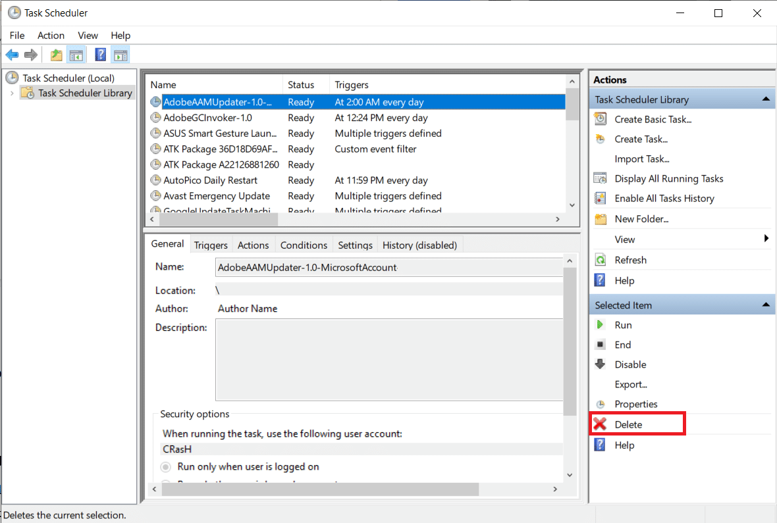Image resolution: width=777 pixels, height=523 pixels.
Task: Click the Back arrow toolbar icon
Action: pyautogui.click(x=12, y=55)
